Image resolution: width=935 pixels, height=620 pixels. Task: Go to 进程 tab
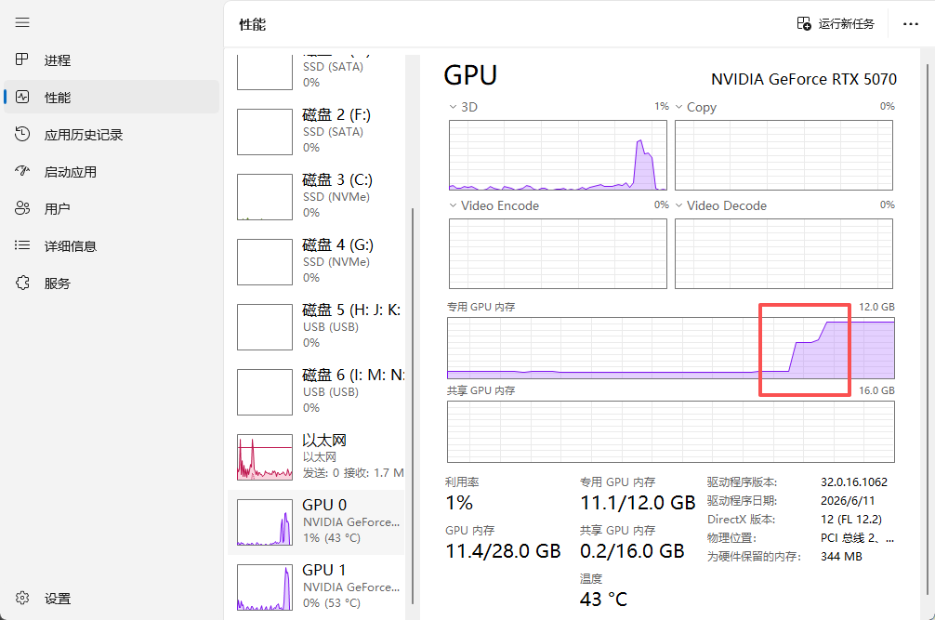click(x=58, y=60)
